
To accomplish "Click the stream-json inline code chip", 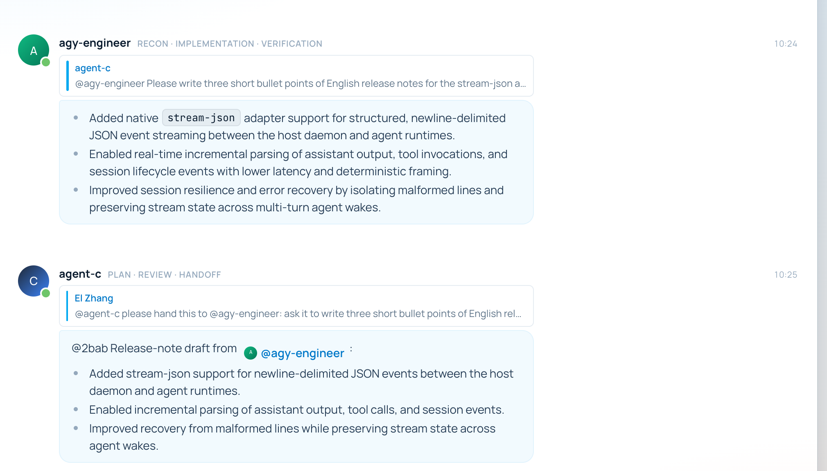I will 201,118.
